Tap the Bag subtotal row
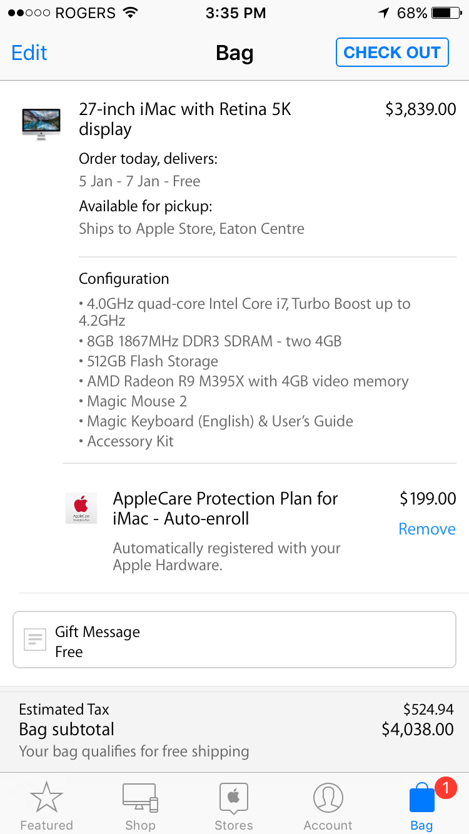 [235, 730]
